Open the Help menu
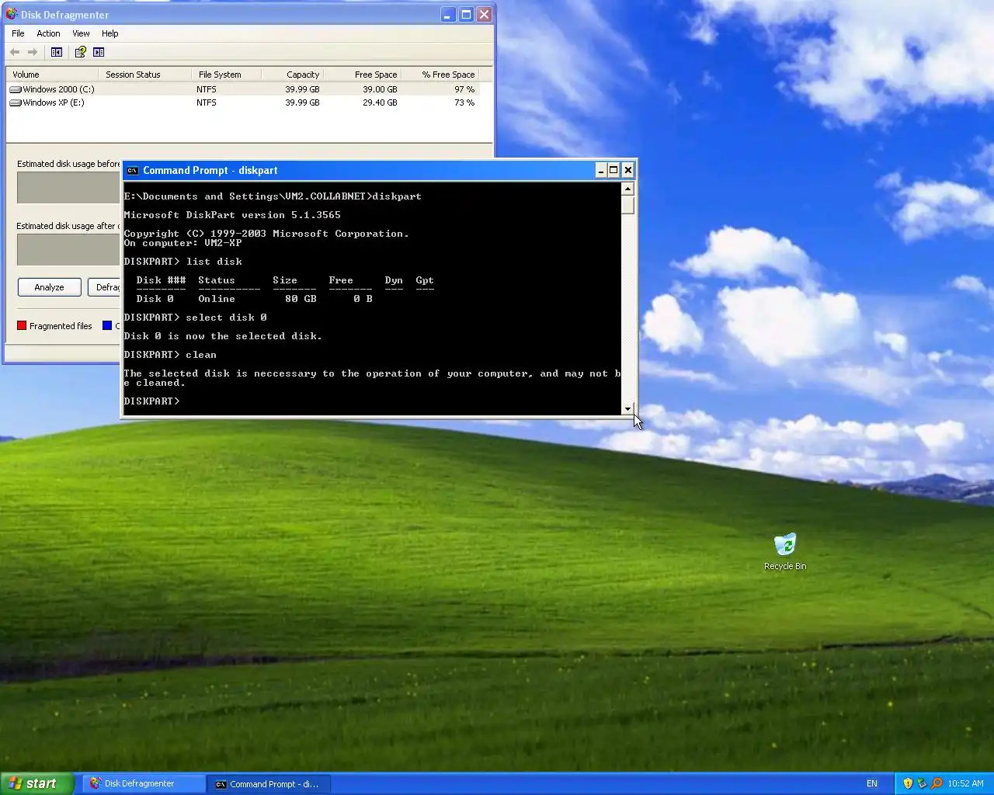This screenshot has width=994, height=795. pos(110,33)
